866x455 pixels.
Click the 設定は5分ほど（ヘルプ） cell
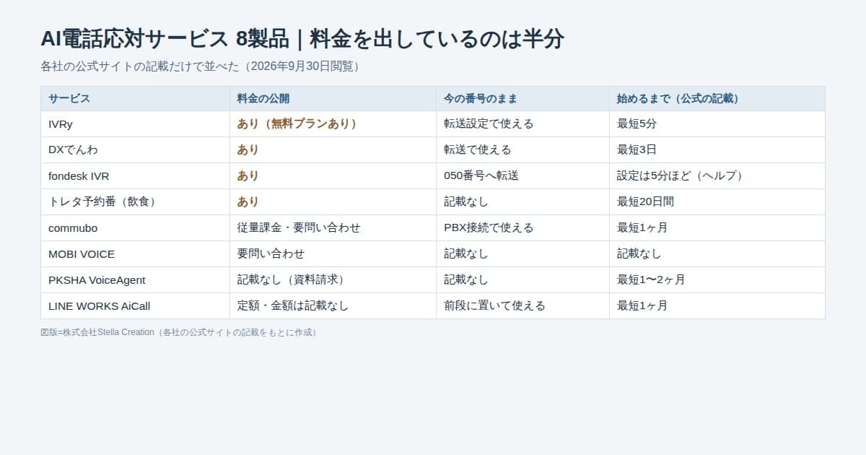click(717, 175)
